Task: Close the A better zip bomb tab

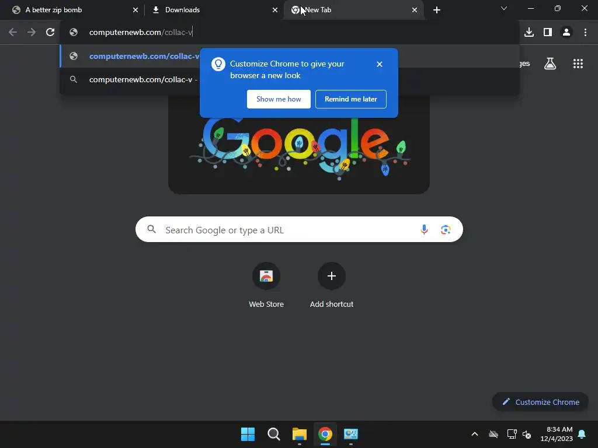Action: [135, 10]
